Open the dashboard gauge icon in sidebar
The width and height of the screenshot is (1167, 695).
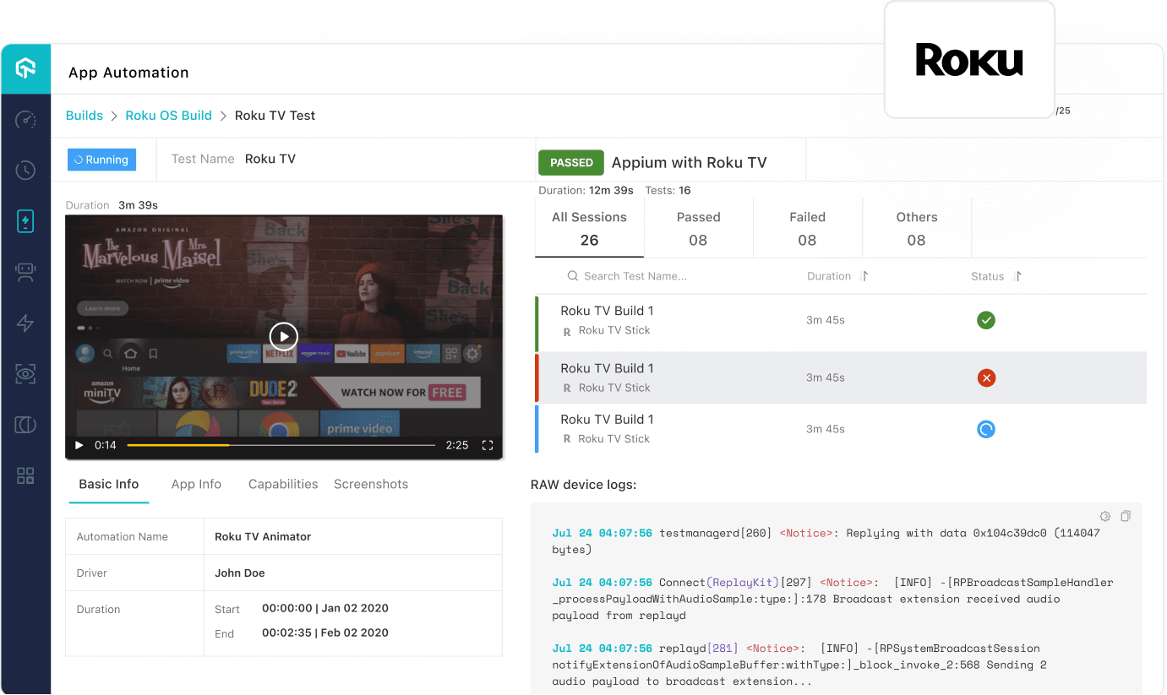[x=25, y=120]
